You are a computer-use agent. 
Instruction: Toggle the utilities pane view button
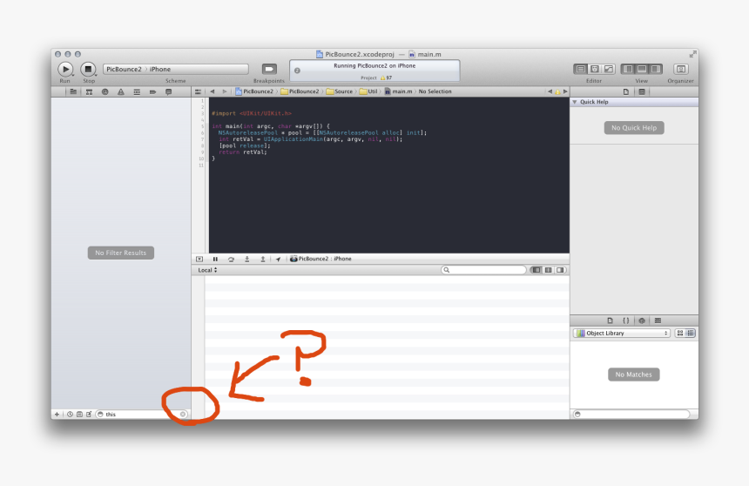click(656, 70)
